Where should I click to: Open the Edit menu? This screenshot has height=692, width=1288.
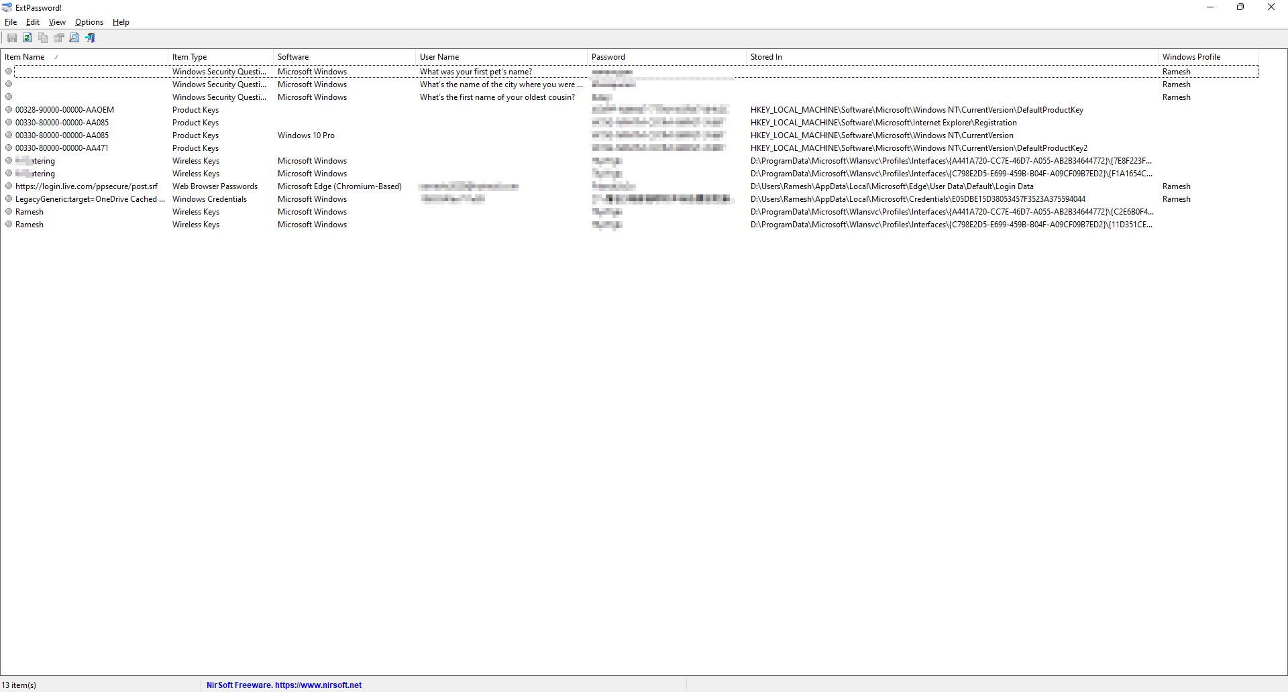coord(33,22)
